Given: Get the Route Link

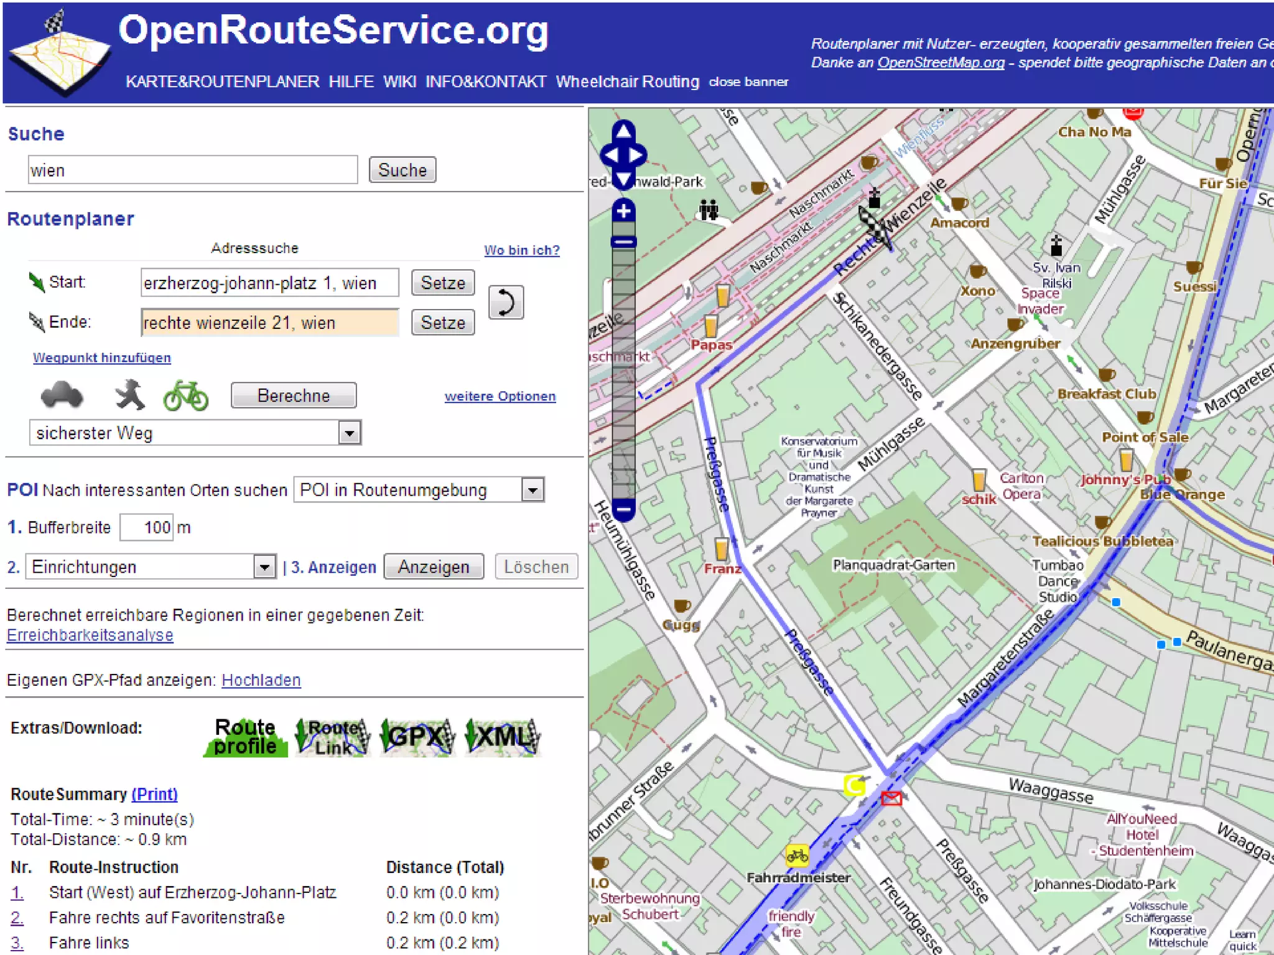Looking at the screenshot, I should [332, 737].
